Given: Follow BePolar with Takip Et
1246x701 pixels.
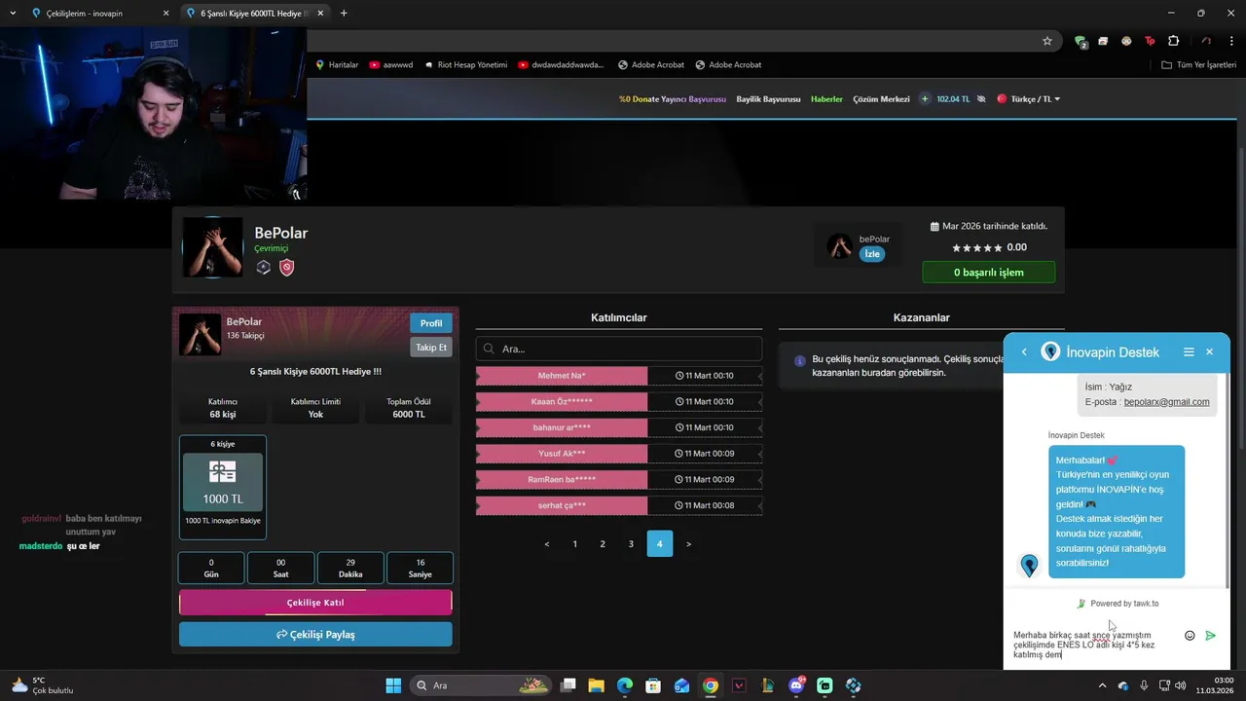Looking at the screenshot, I should click(431, 348).
